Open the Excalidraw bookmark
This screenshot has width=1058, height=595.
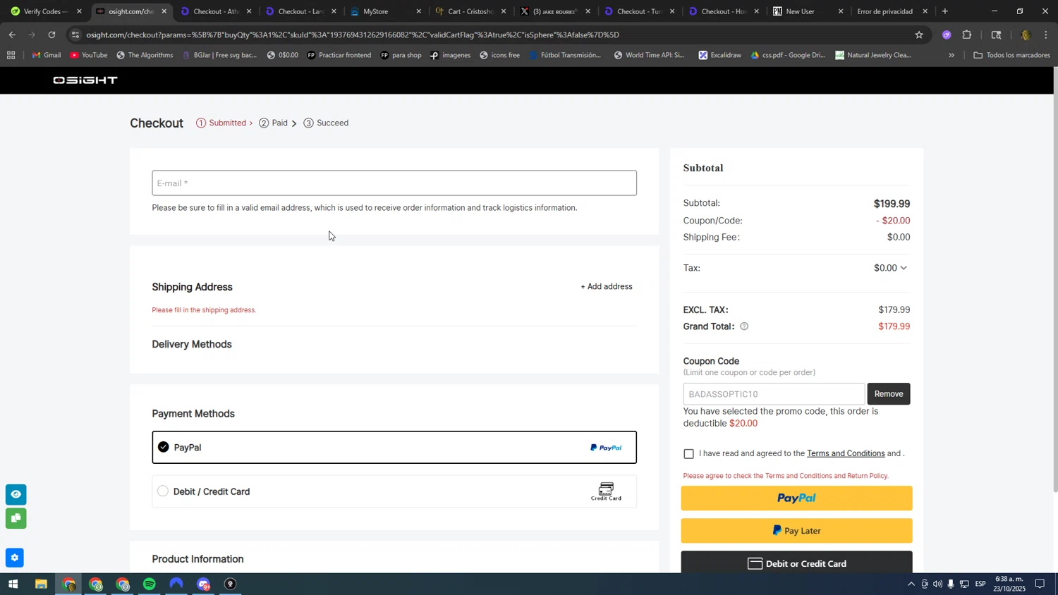pos(719,55)
